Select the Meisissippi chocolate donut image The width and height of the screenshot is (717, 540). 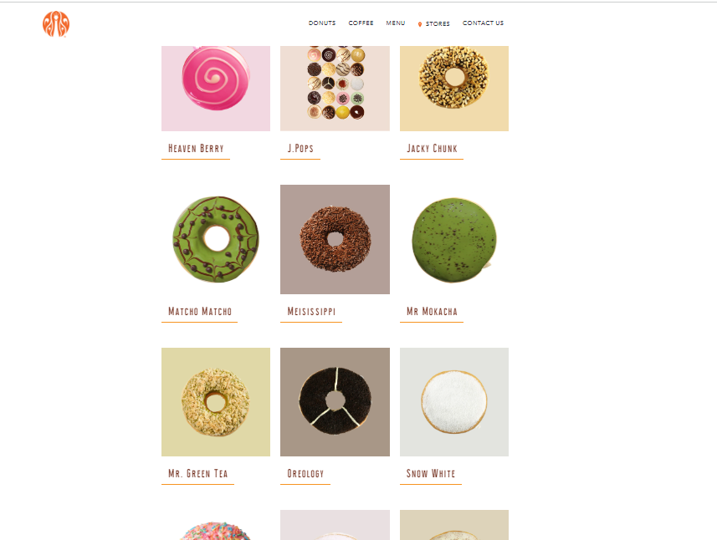(x=335, y=239)
